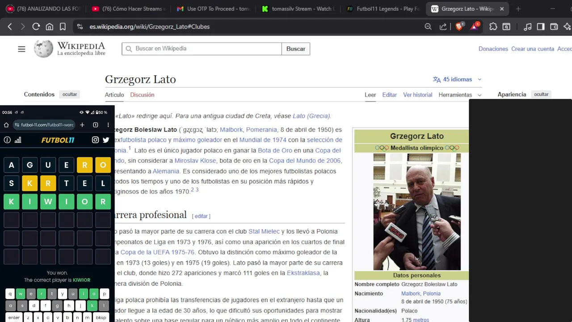Open the Brave Shields lion icon
The image size is (572, 322).
click(x=459, y=26)
